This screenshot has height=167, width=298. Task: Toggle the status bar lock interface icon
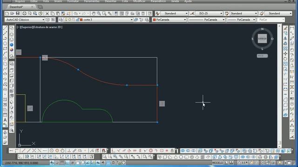click(x=268, y=163)
